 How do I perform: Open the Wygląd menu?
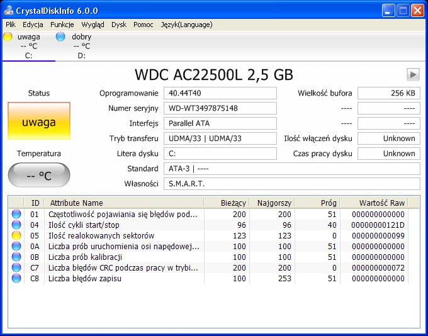[x=93, y=25]
